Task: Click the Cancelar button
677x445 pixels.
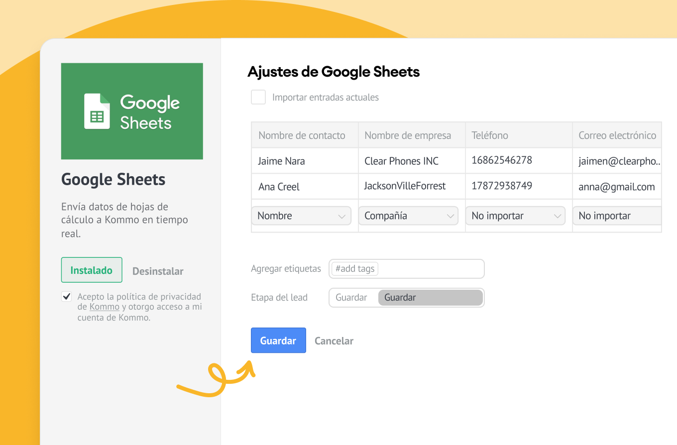Action: click(x=334, y=341)
